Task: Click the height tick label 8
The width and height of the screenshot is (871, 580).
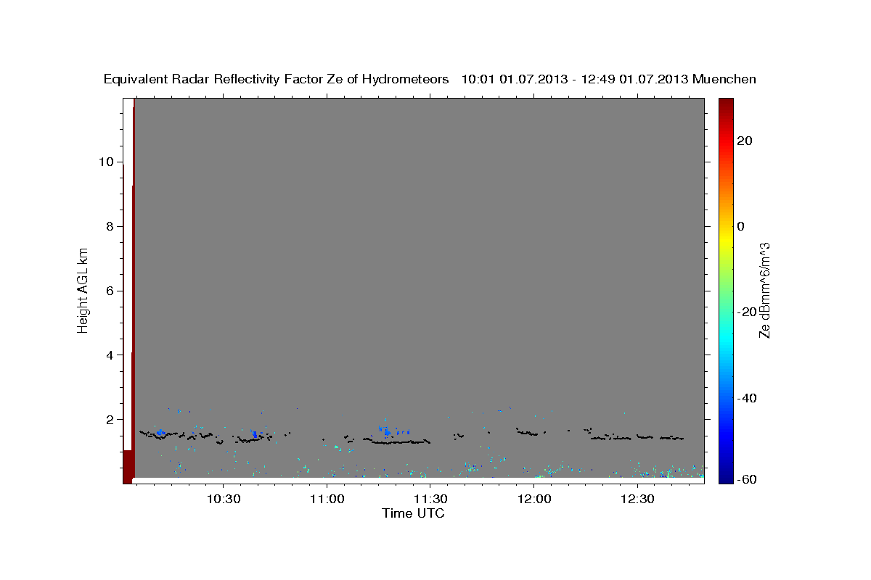Action: pos(110,226)
